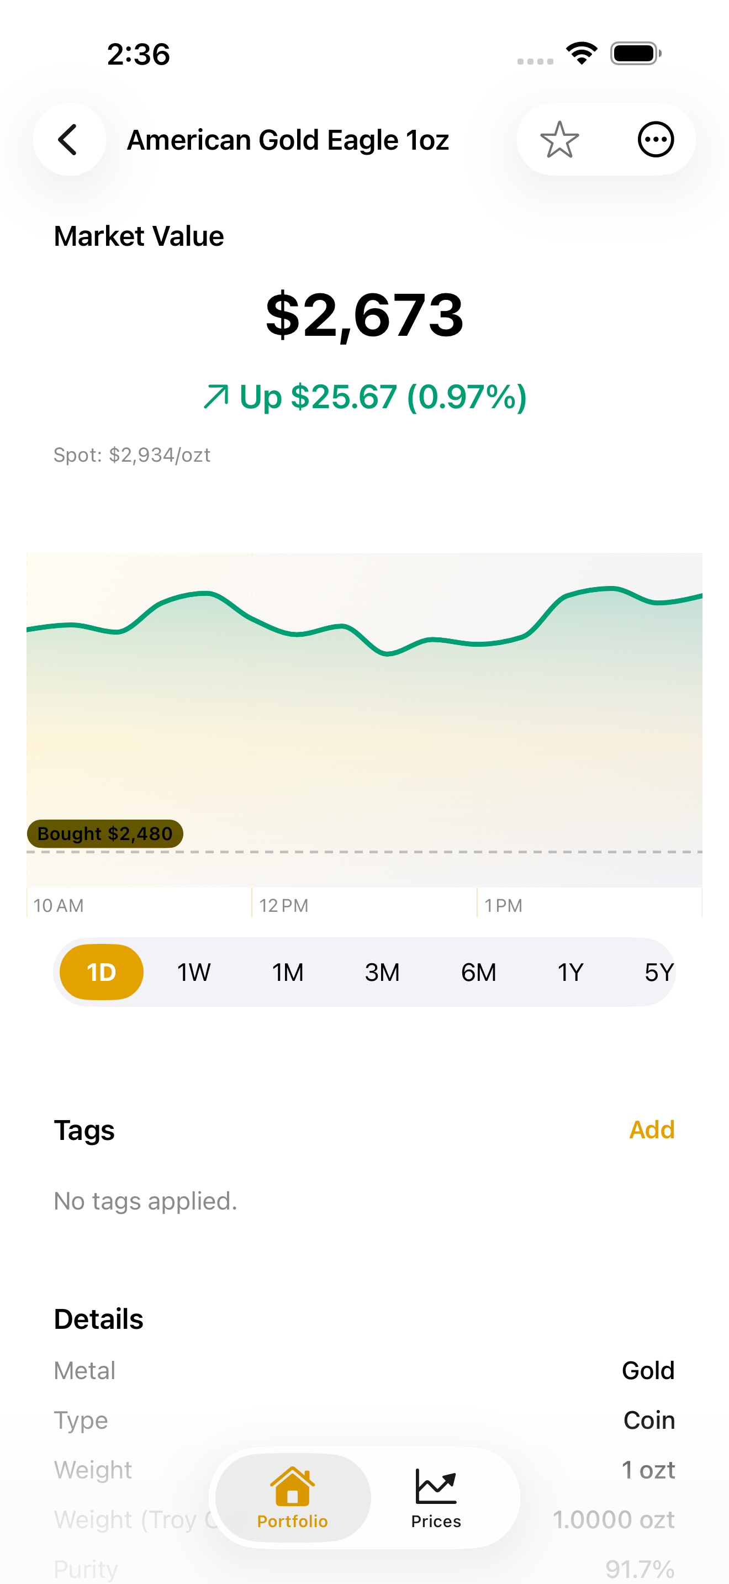The width and height of the screenshot is (729, 1584).
Task: Open the Prices chart icon tab
Action: click(x=436, y=1486)
